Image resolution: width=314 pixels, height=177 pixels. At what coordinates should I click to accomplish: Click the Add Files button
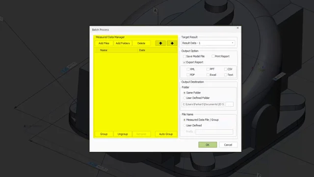click(x=104, y=43)
